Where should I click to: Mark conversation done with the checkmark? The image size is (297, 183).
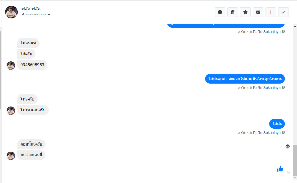pos(283,12)
